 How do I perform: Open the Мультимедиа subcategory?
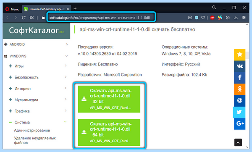pos(26,100)
